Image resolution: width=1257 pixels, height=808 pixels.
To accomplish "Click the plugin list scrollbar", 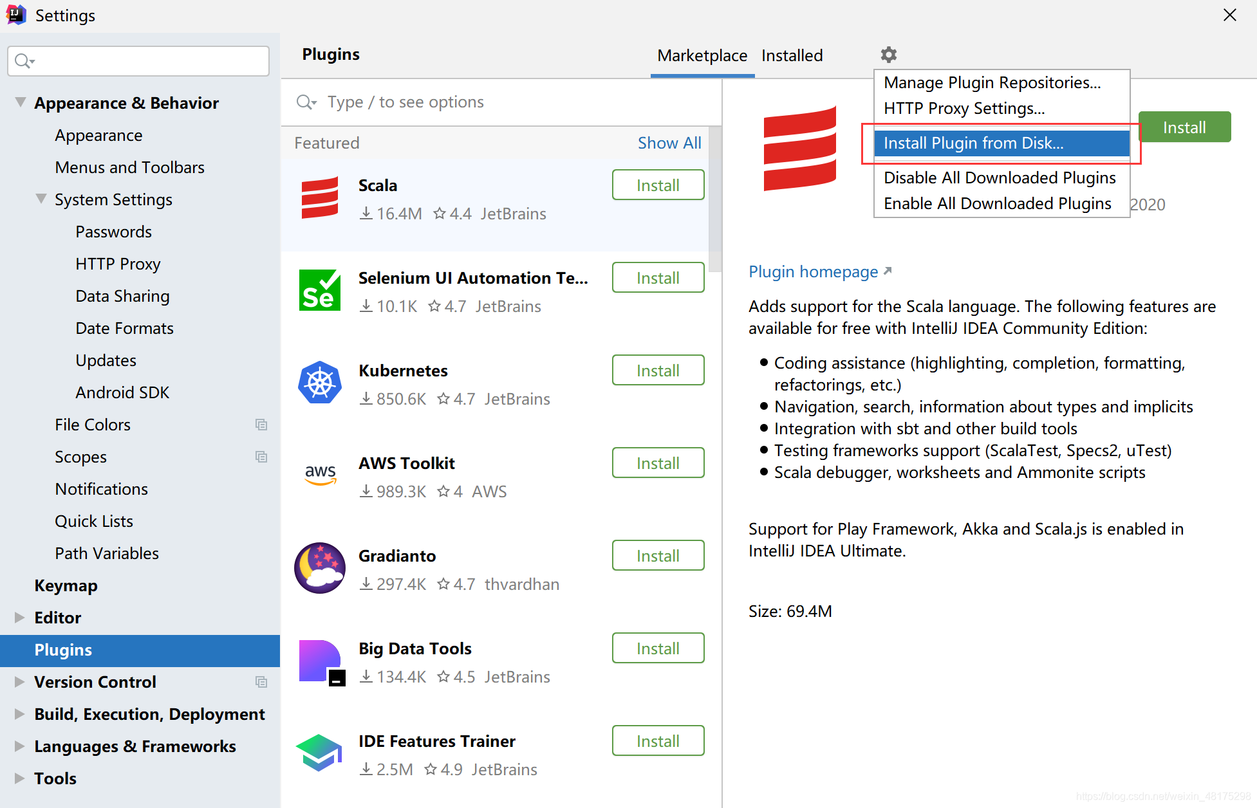I will 715,199.
